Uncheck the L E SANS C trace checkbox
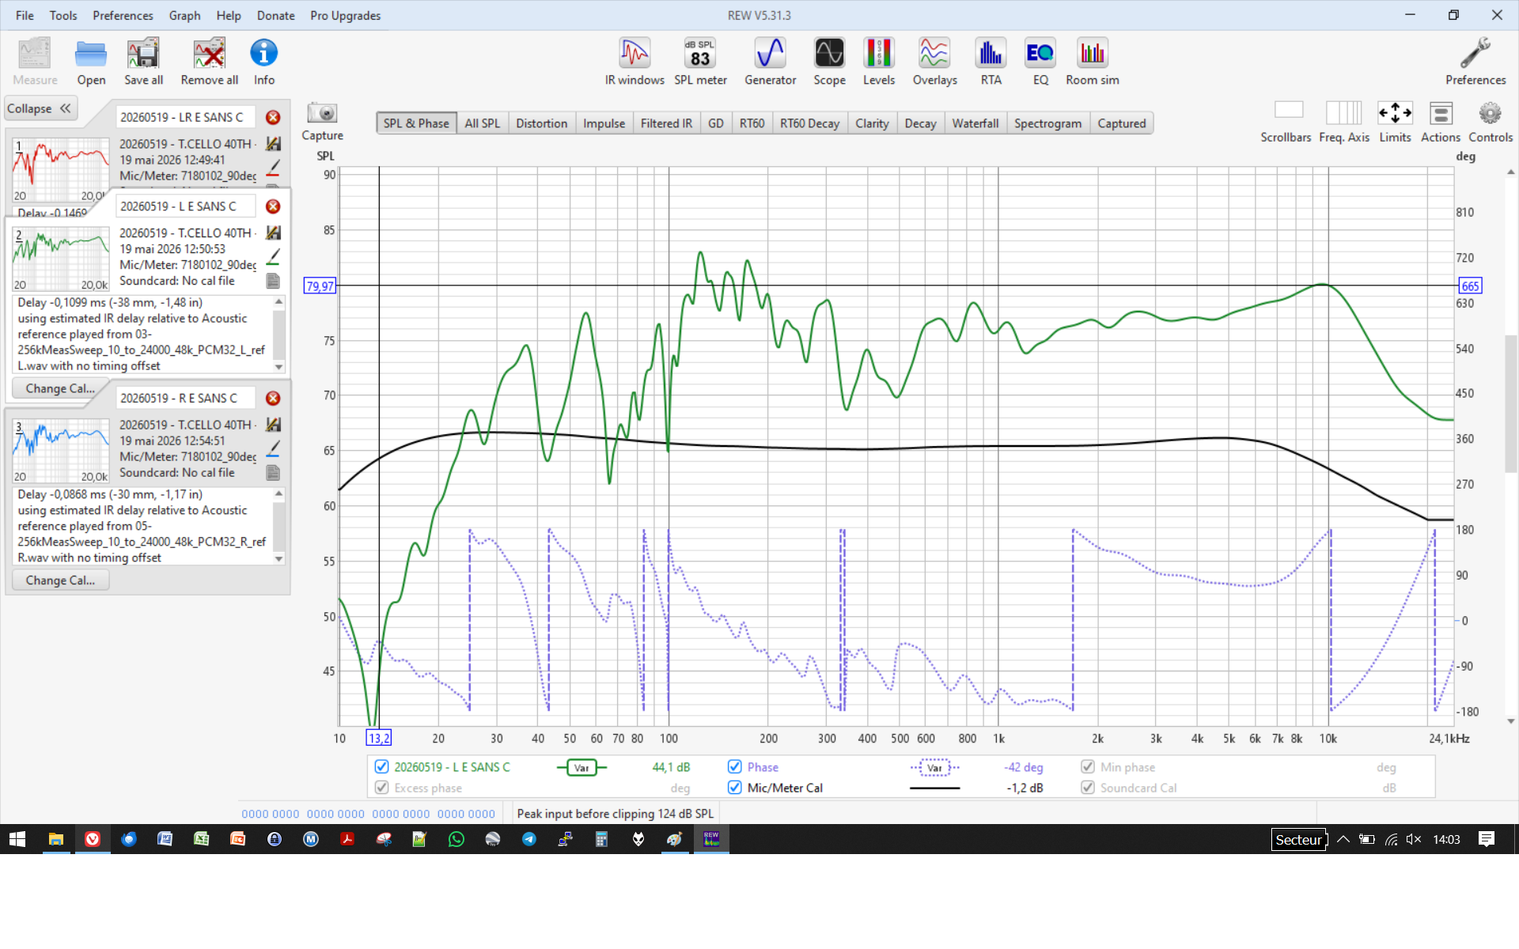 381,766
